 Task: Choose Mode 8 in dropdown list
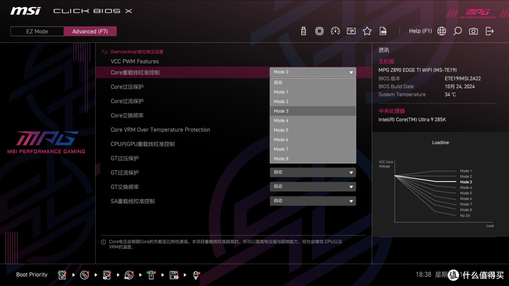point(313,159)
